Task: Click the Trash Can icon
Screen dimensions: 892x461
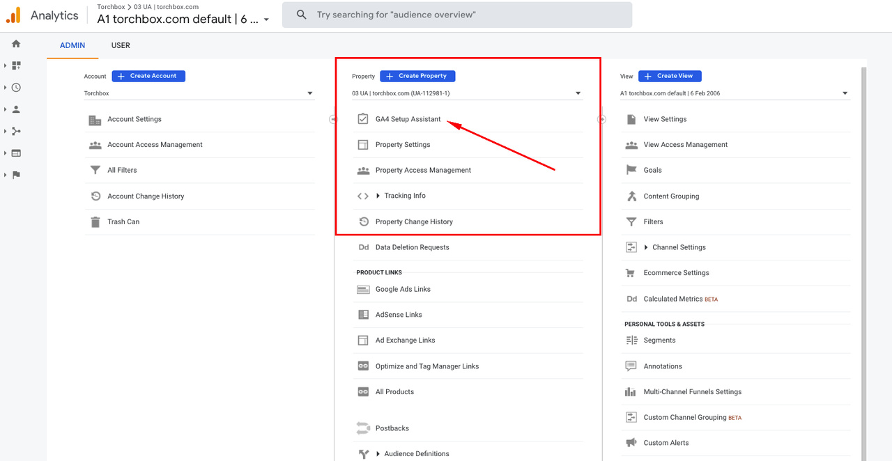Action: click(x=95, y=222)
